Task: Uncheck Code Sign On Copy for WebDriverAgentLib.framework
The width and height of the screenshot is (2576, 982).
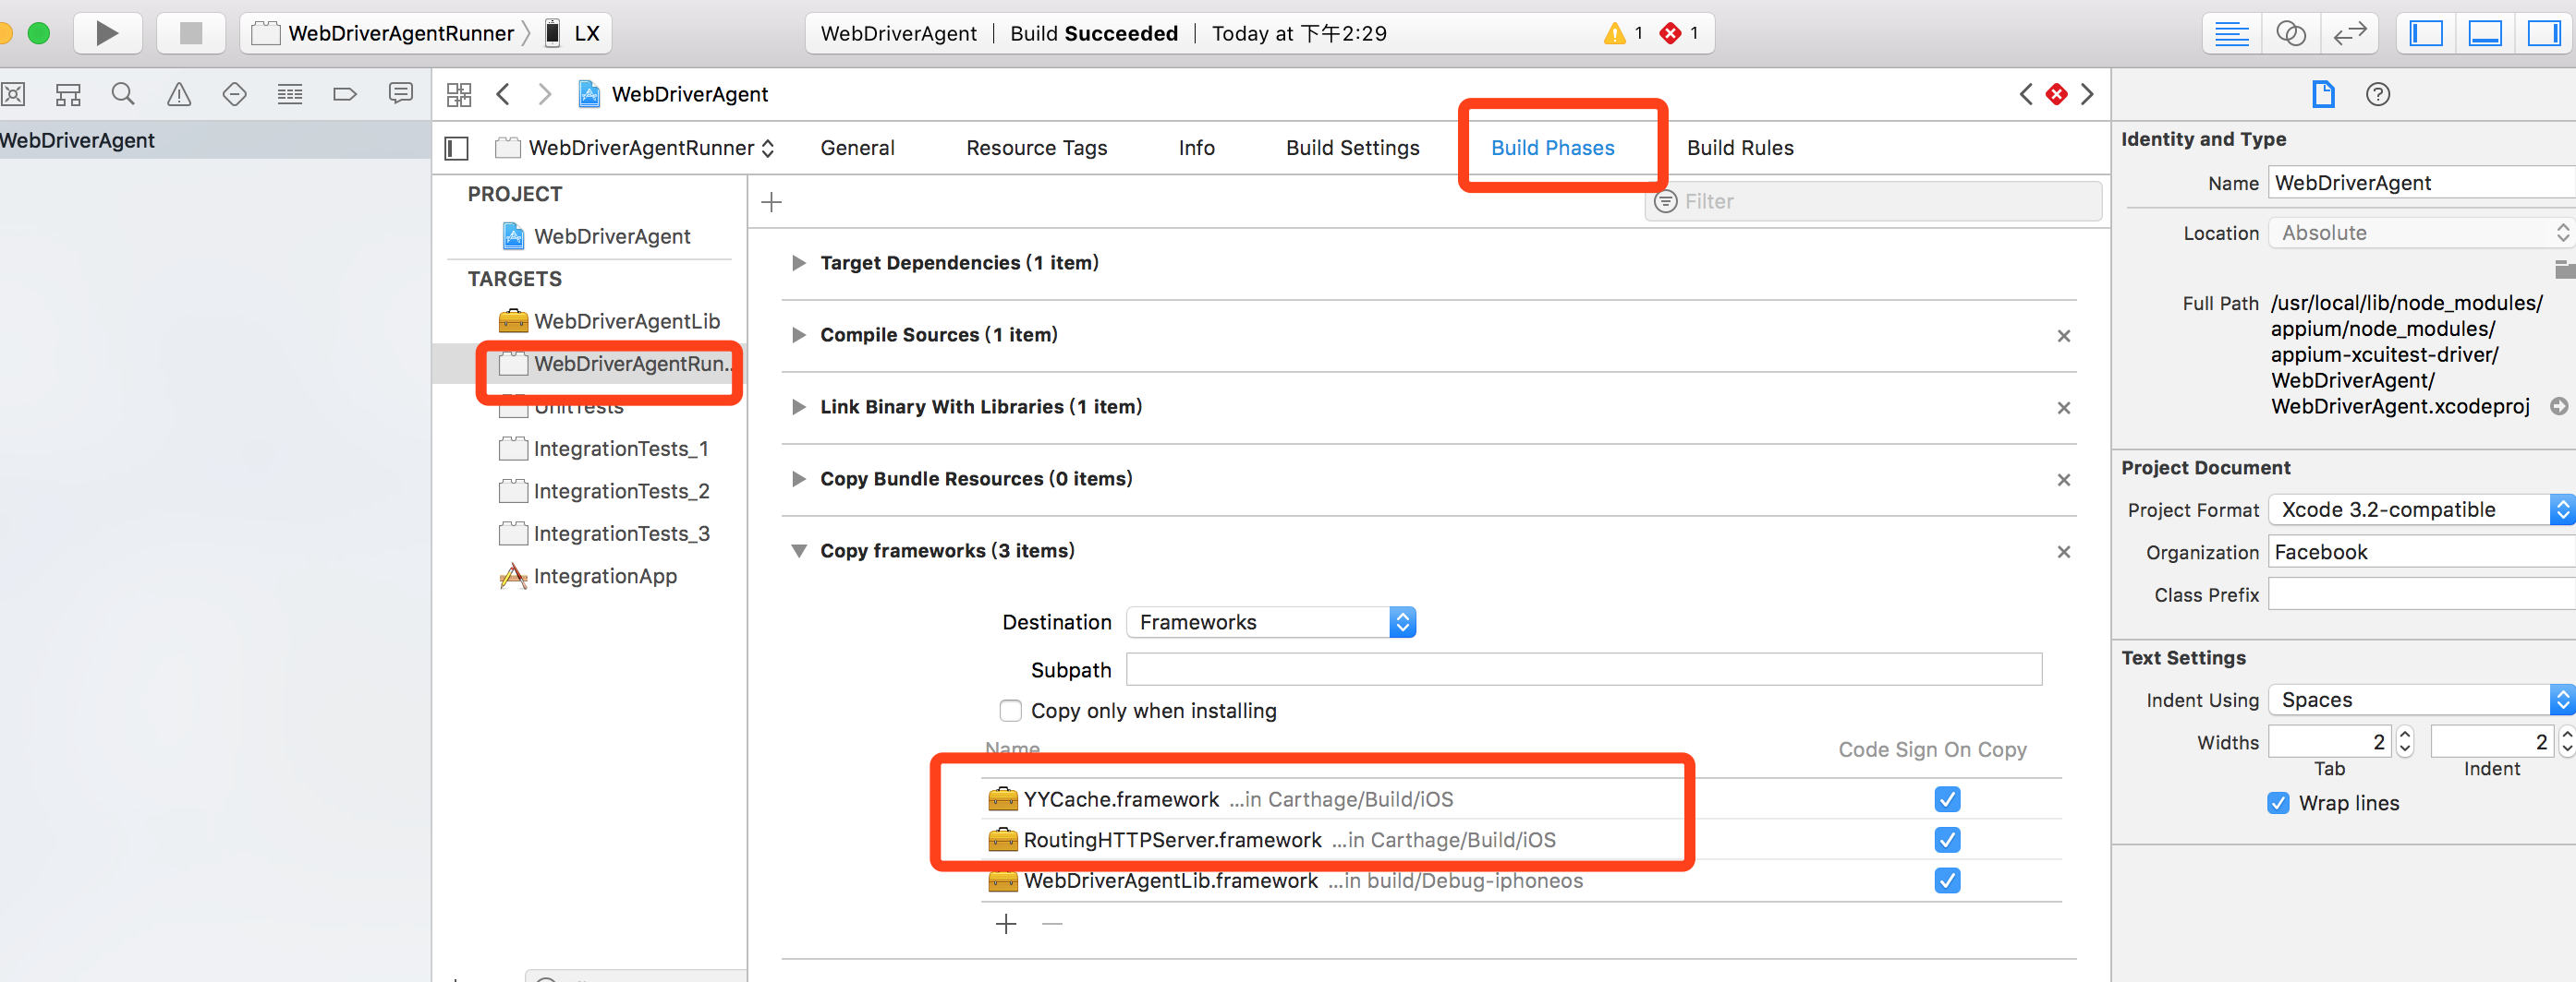Action: tap(1946, 881)
